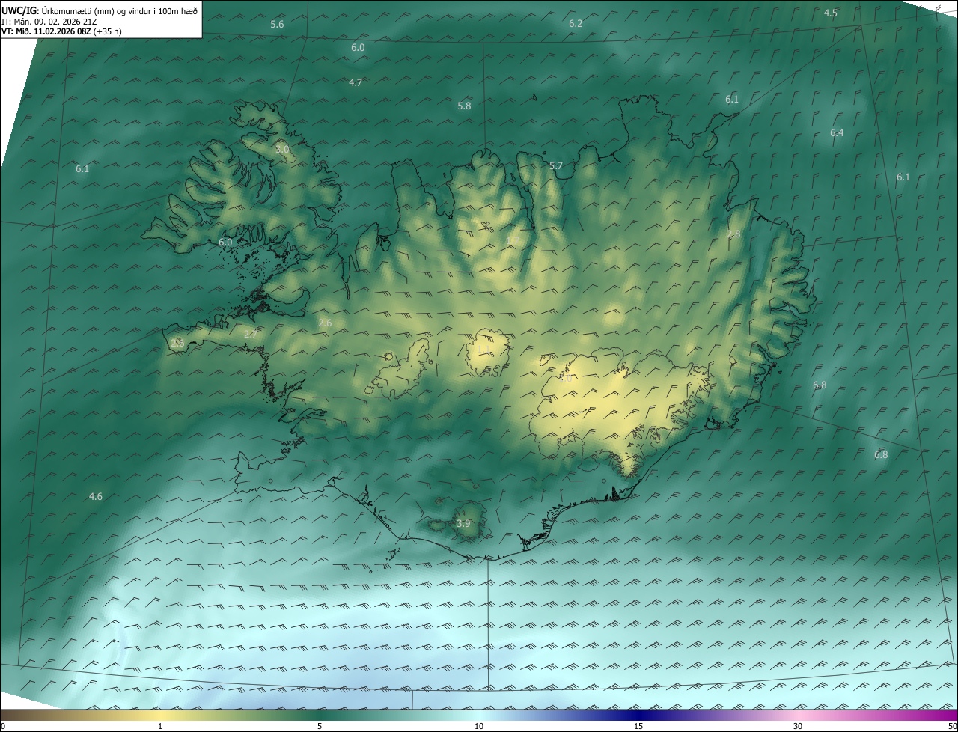Click the map value label 5.6
Viewport: 958px width, 732px height.
[277, 25]
